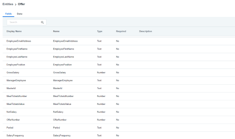This screenshot has width=235, height=139.
Task: Open the Entities breadcrumb link
Action: (8, 4)
